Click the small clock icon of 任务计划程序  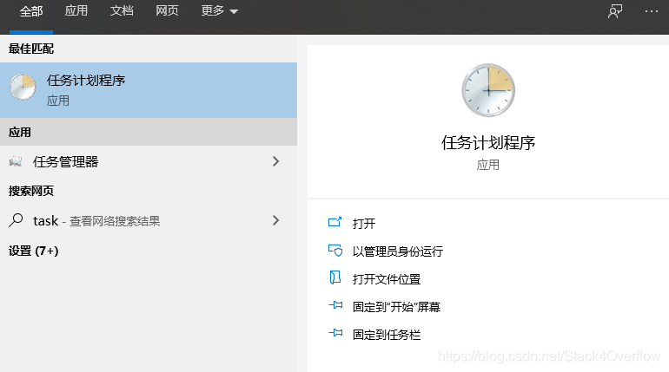click(x=23, y=88)
